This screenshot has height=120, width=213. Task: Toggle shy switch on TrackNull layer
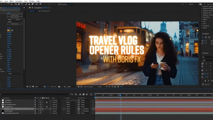tap(35, 100)
